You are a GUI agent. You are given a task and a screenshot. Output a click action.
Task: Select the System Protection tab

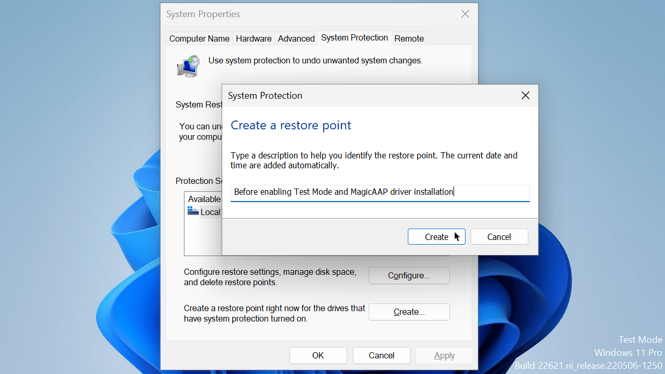354,38
